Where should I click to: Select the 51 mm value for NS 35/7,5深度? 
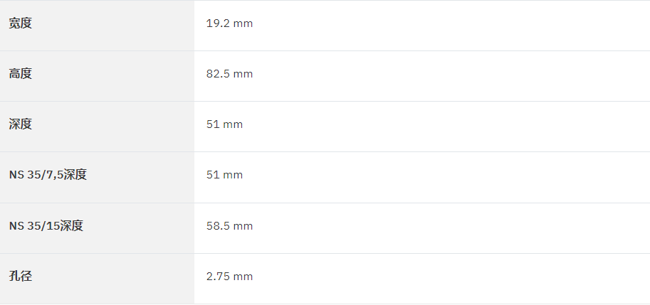(x=224, y=175)
